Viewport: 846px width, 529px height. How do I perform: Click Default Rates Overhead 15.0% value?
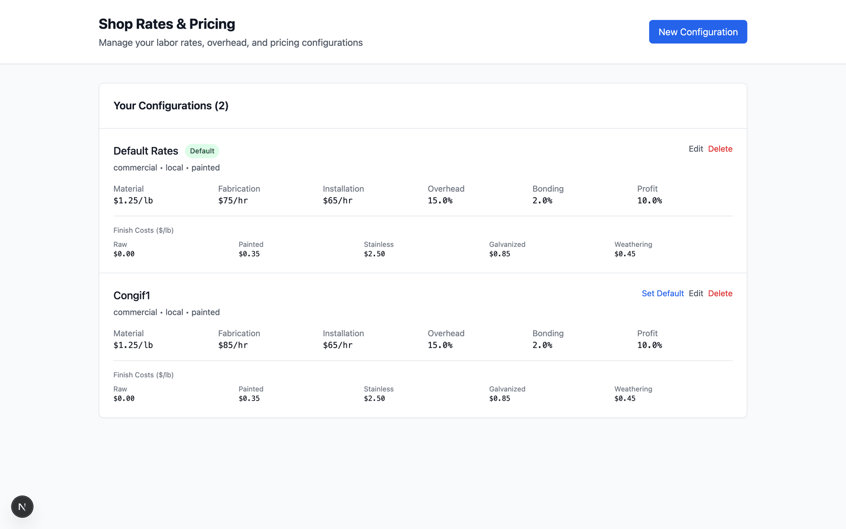tap(440, 201)
